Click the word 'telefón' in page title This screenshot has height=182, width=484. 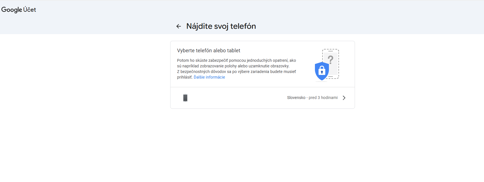[243, 26]
